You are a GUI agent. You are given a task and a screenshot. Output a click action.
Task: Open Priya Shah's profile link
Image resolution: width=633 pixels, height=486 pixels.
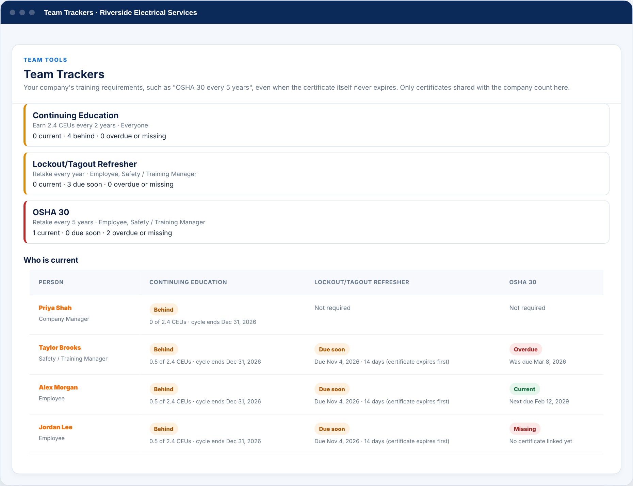55,308
